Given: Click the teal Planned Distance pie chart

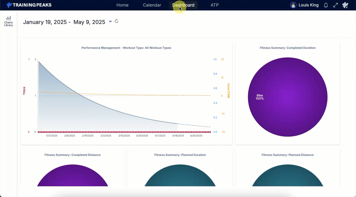Looking at the screenshot, I should (288, 175).
